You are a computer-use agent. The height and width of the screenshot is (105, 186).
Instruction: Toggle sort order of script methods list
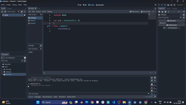pyautogui.click(x=41, y=46)
